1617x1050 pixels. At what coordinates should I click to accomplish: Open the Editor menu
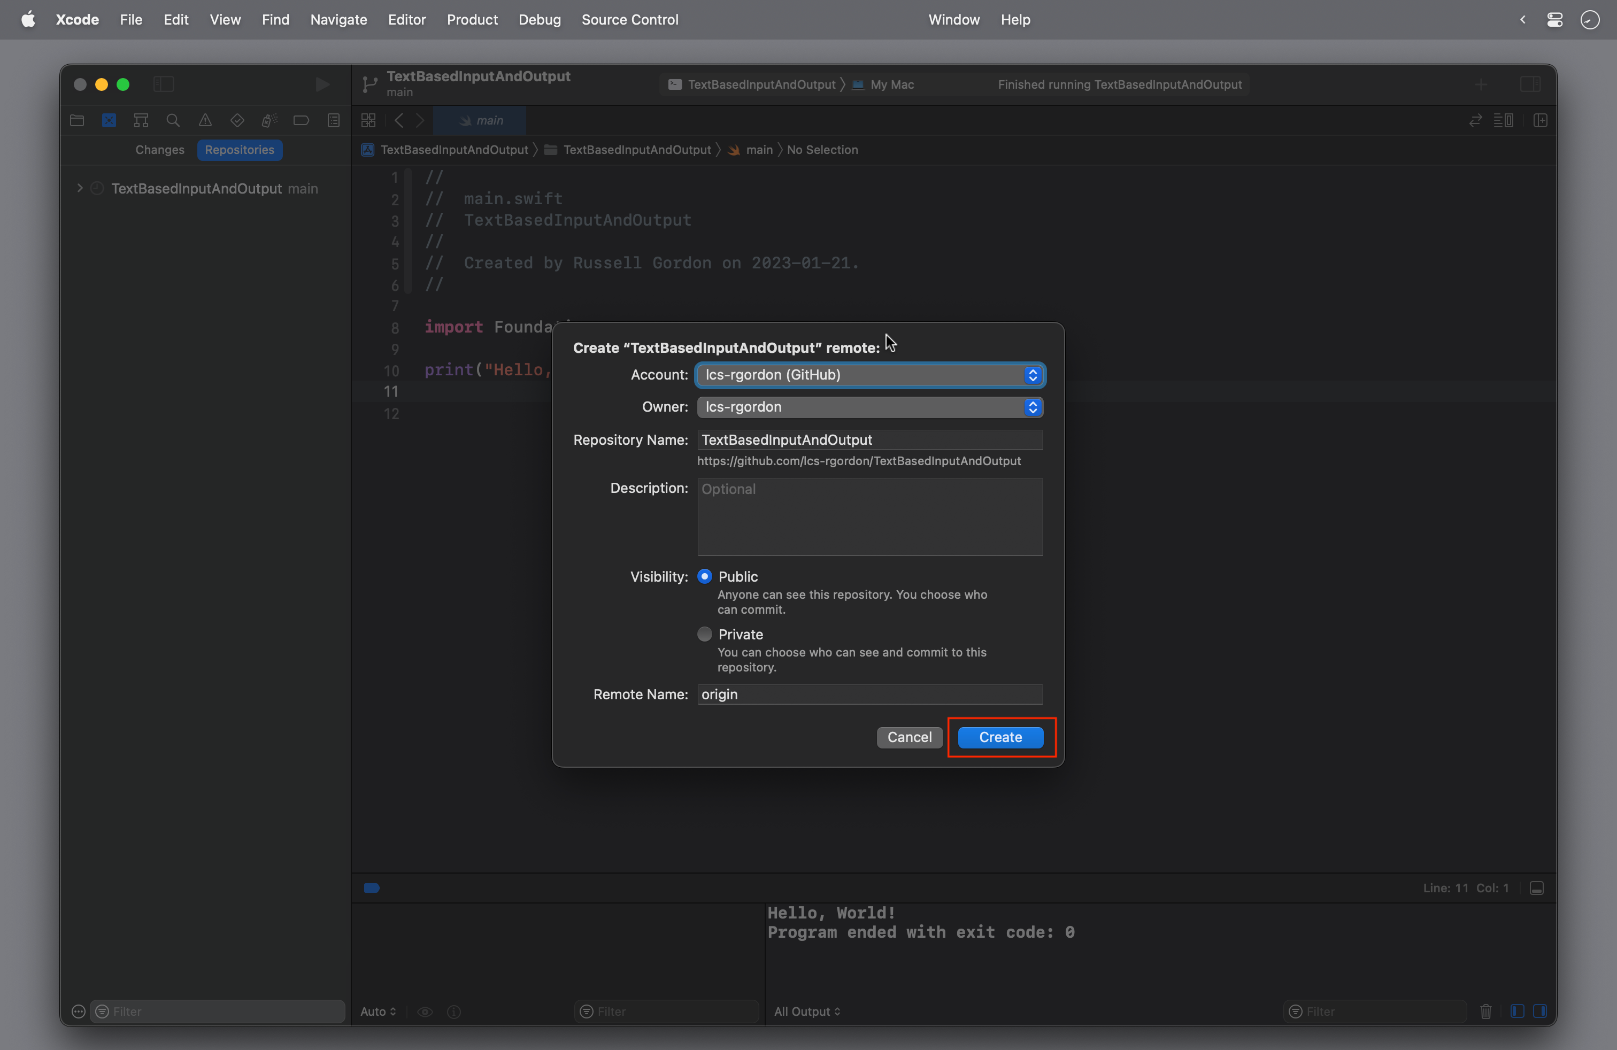407,20
